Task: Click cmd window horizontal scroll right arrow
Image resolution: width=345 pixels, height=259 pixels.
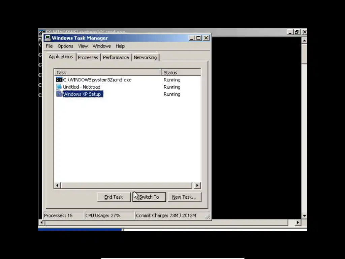Action: [x=298, y=223]
